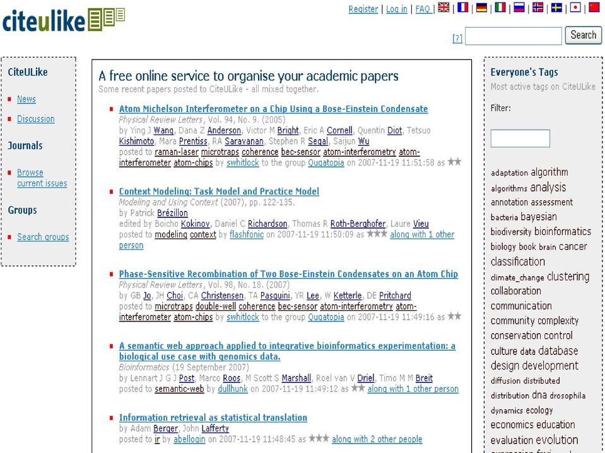The width and height of the screenshot is (605, 453).
Task: Select the 'algorithm' tag in Everyone's Tags
Action: tap(549, 172)
